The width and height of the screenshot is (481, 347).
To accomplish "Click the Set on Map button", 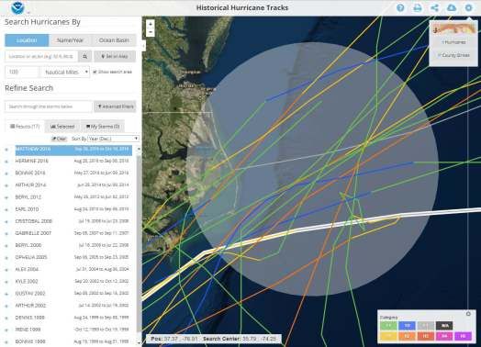I will [x=115, y=56].
